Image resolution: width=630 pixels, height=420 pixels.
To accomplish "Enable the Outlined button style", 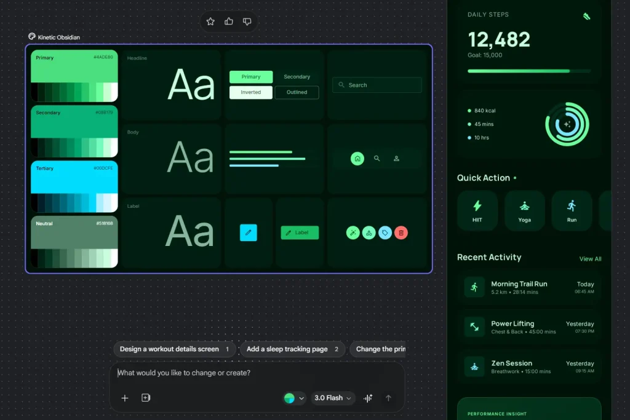I will point(297,92).
